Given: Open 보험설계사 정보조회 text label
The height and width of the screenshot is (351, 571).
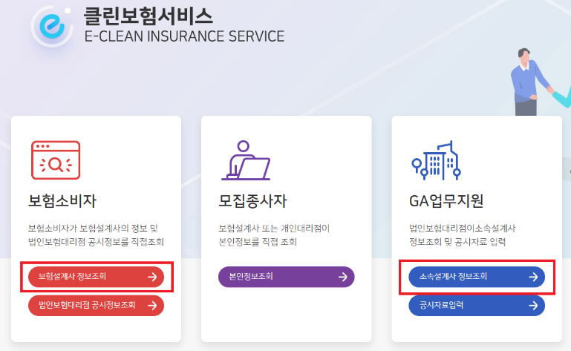Looking at the screenshot, I should click(x=72, y=277).
